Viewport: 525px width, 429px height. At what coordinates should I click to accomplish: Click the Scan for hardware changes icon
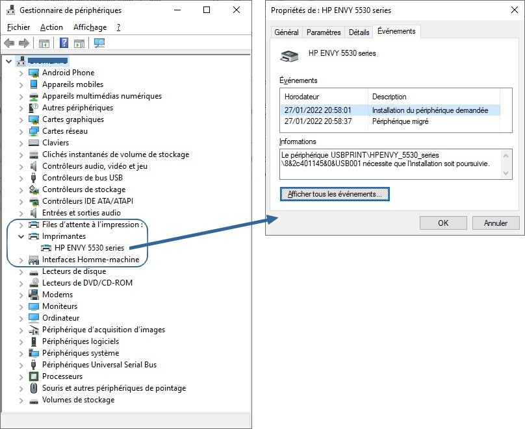coord(99,43)
